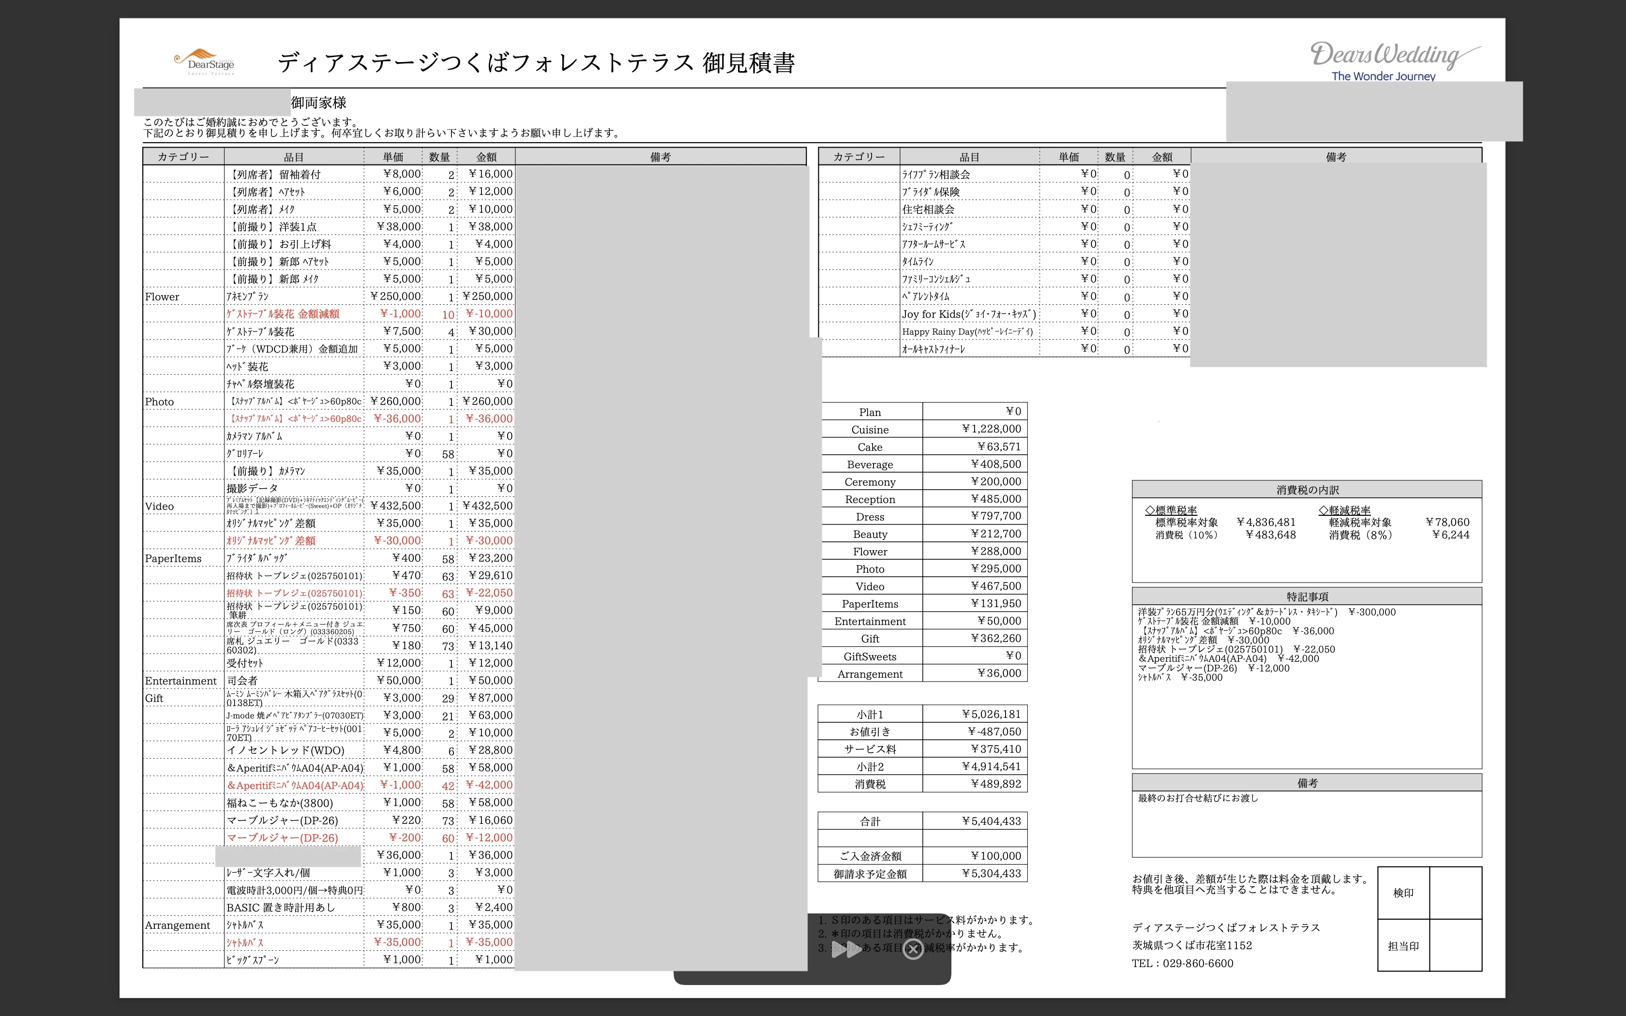The height and width of the screenshot is (1016, 1626).
Task: Click the address 茨城県つくば市花室1152
Action: (x=1192, y=945)
